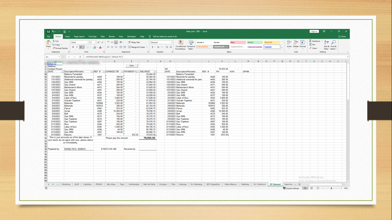Click the Insert Function fx icon

(80, 57)
